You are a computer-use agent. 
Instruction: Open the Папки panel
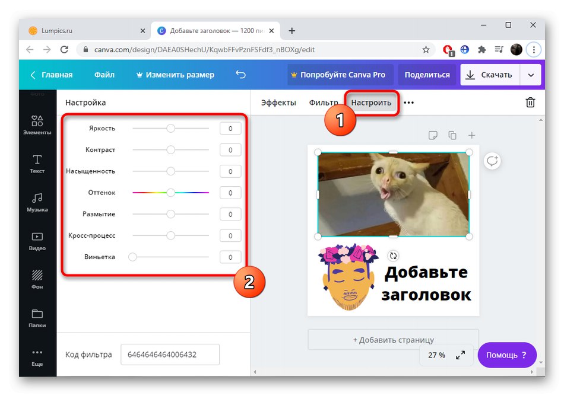pos(37,318)
